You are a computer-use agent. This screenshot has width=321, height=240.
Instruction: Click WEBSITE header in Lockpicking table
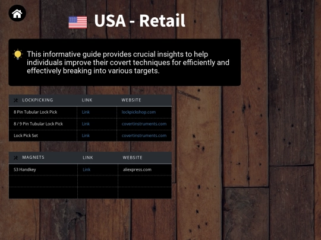(131, 100)
